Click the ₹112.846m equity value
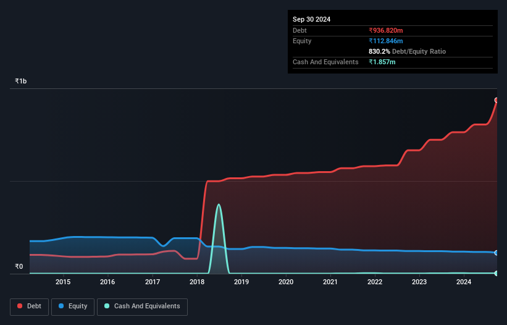 [x=386, y=41]
